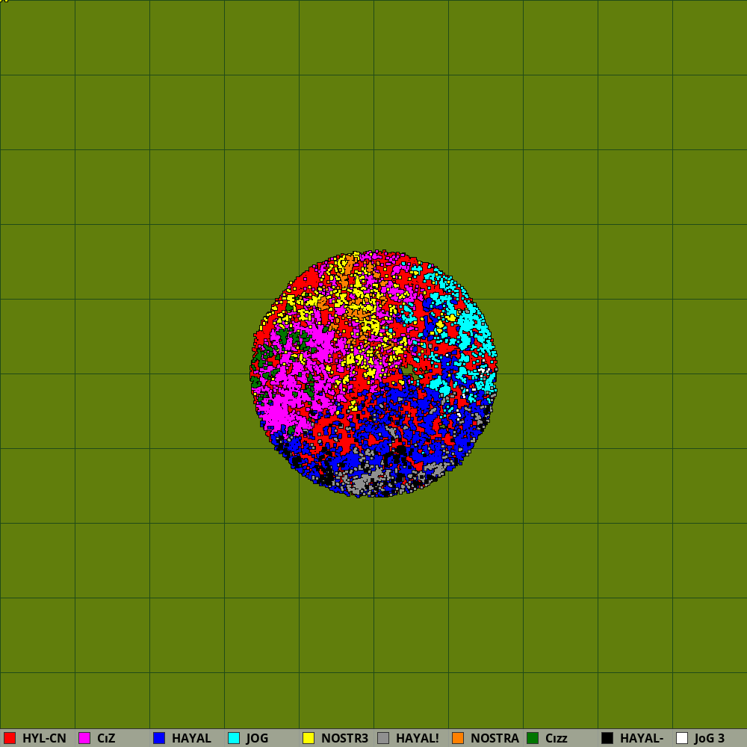This screenshot has width=747, height=747.
Task: Click the cyan JOG legend swatch
Action: [x=234, y=738]
